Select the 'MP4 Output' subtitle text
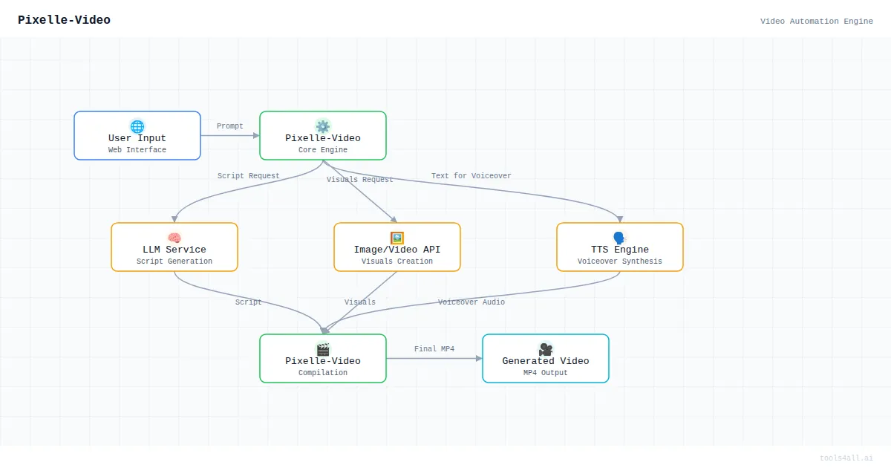Screen dimensions: 891x468 [546, 373]
